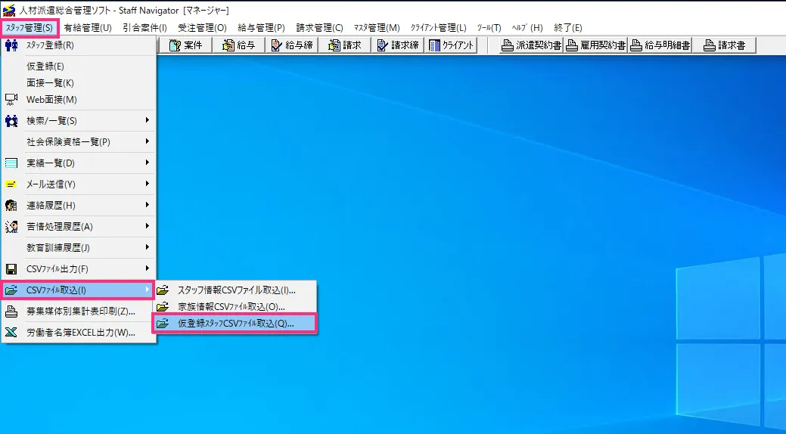Click the 案件 toolbar button
Viewport: 786px width, 434px height.
(x=185, y=45)
